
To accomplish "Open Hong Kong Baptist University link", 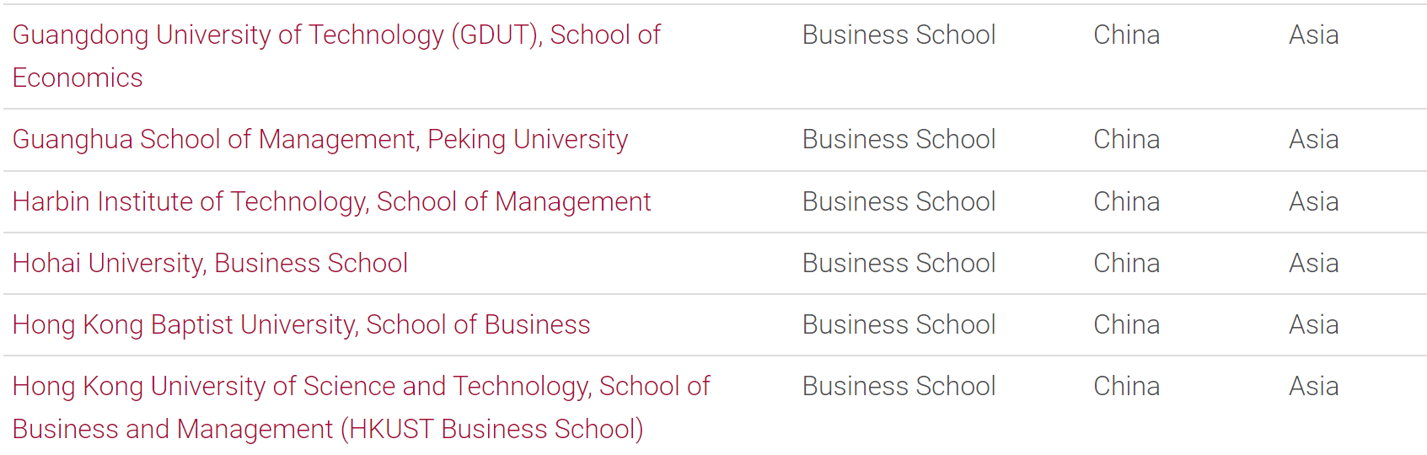I will pyautogui.click(x=301, y=324).
